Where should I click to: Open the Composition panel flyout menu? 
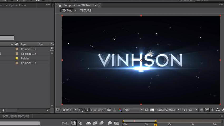click(221, 5)
